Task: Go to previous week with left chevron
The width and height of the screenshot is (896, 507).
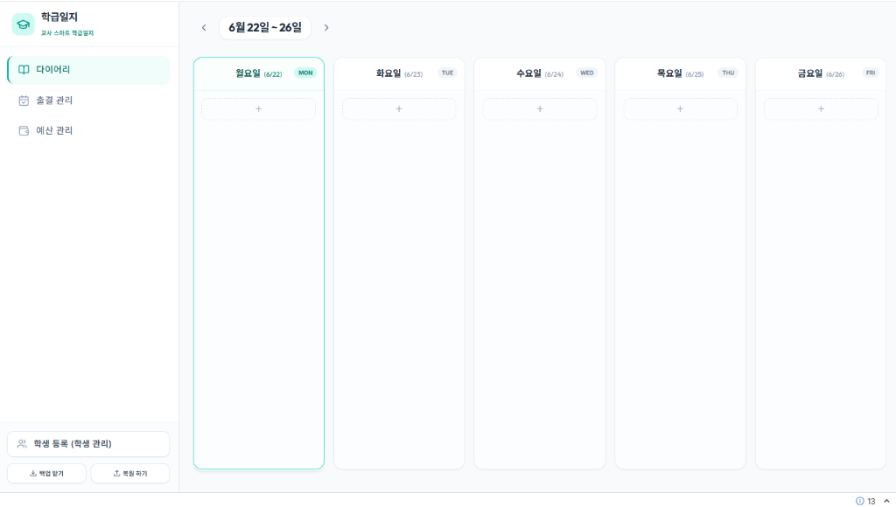Action: tap(204, 27)
